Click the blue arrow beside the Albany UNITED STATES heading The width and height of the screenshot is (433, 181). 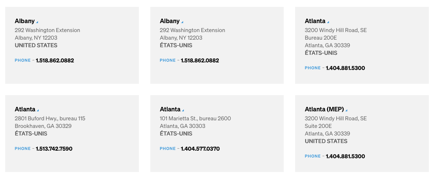37,22
